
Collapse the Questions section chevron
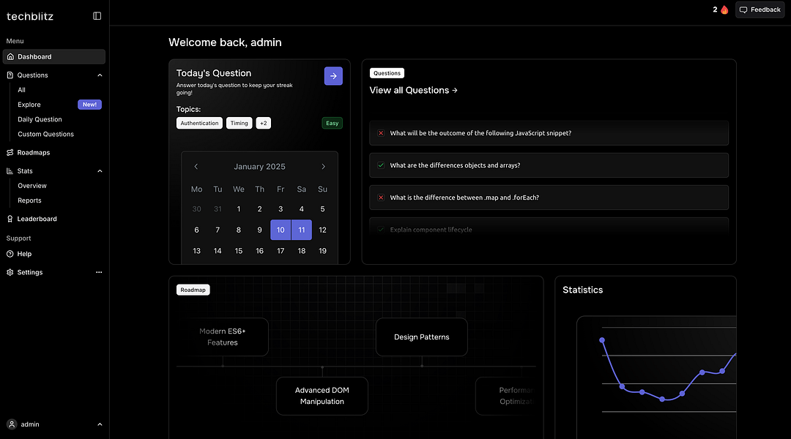click(100, 75)
